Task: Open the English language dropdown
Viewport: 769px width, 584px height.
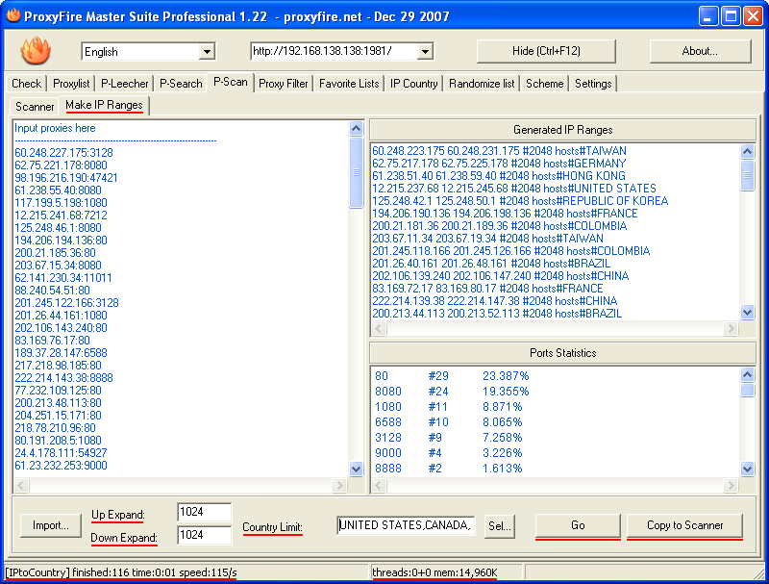Action: (x=207, y=52)
